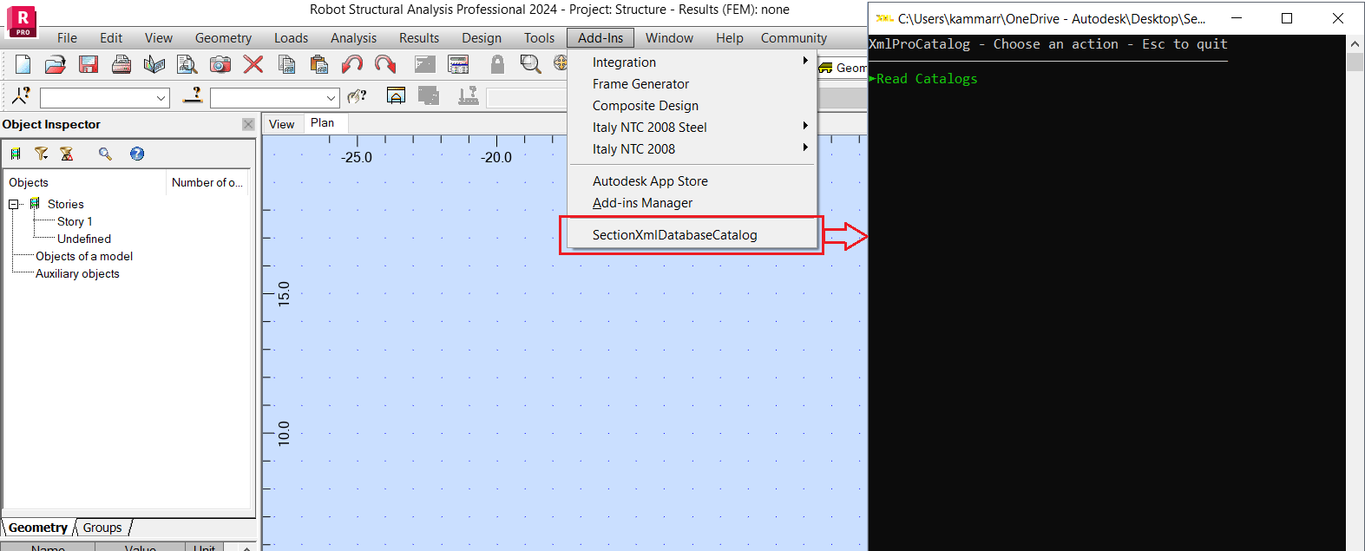Expand the Integration submenu arrow
Image resolution: width=1365 pixels, height=551 pixels.
pos(805,61)
